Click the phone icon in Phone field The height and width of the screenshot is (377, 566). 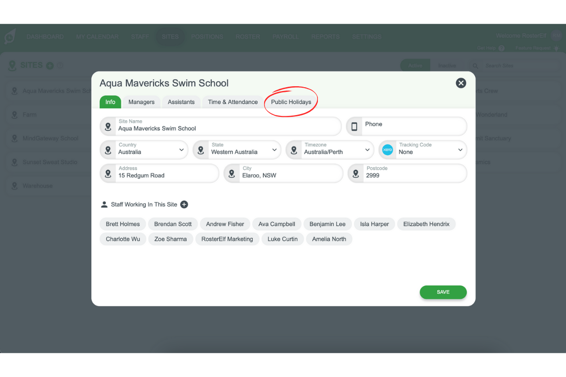click(x=354, y=126)
